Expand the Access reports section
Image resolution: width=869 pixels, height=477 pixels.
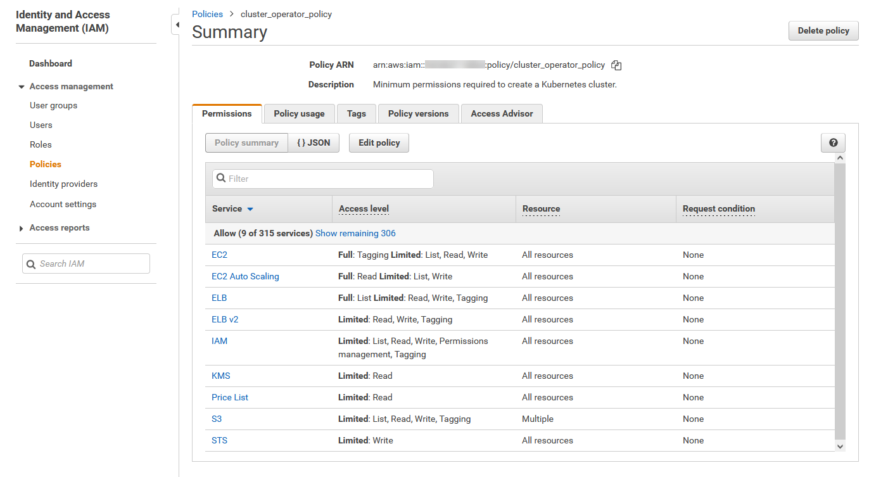(x=22, y=228)
